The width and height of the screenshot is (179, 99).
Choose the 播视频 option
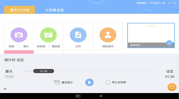pos(56,46)
